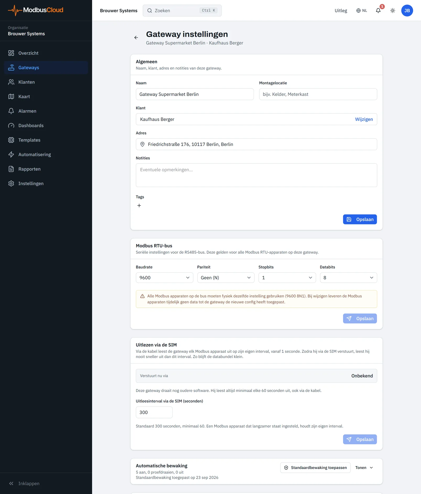The width and height of the screenshot is (421, 494).
Task: Click the Templates icon in the sidebar
Action: coord(11,140)
